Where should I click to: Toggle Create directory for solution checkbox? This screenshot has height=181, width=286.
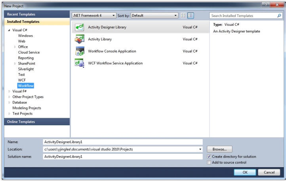[x=209, y=156]
